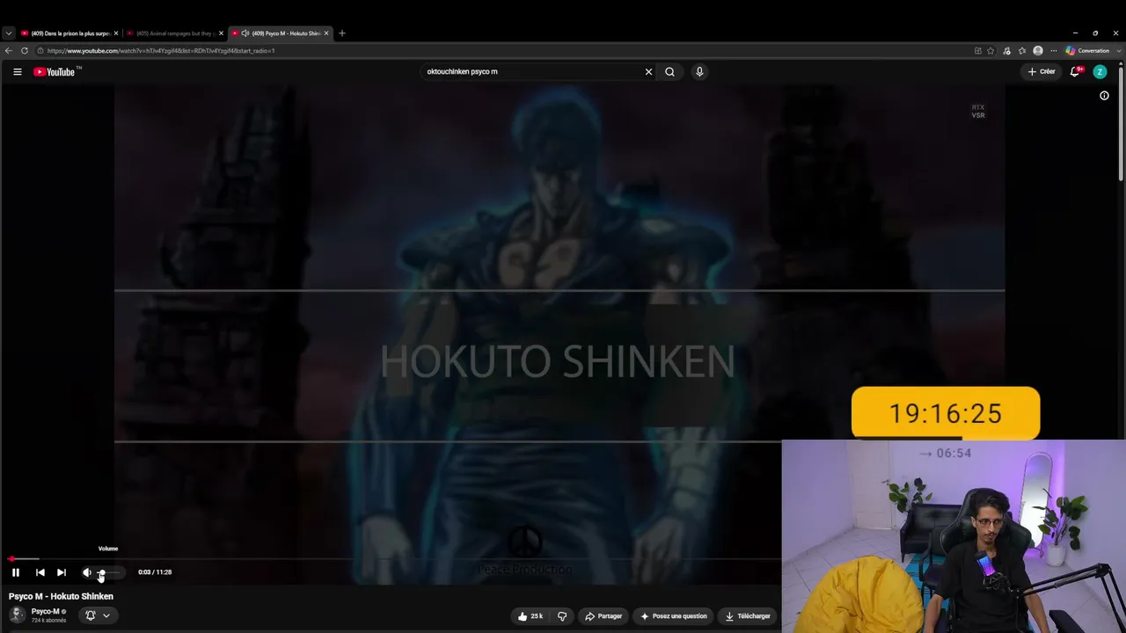
Task: View site information lock icon
Action: click(40, 51)
